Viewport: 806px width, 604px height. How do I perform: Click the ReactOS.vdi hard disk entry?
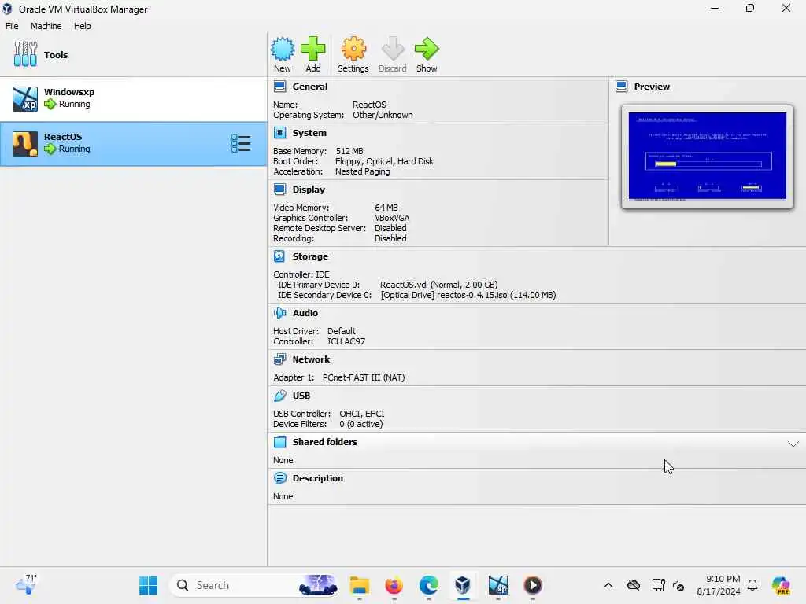tap(438, 285)
